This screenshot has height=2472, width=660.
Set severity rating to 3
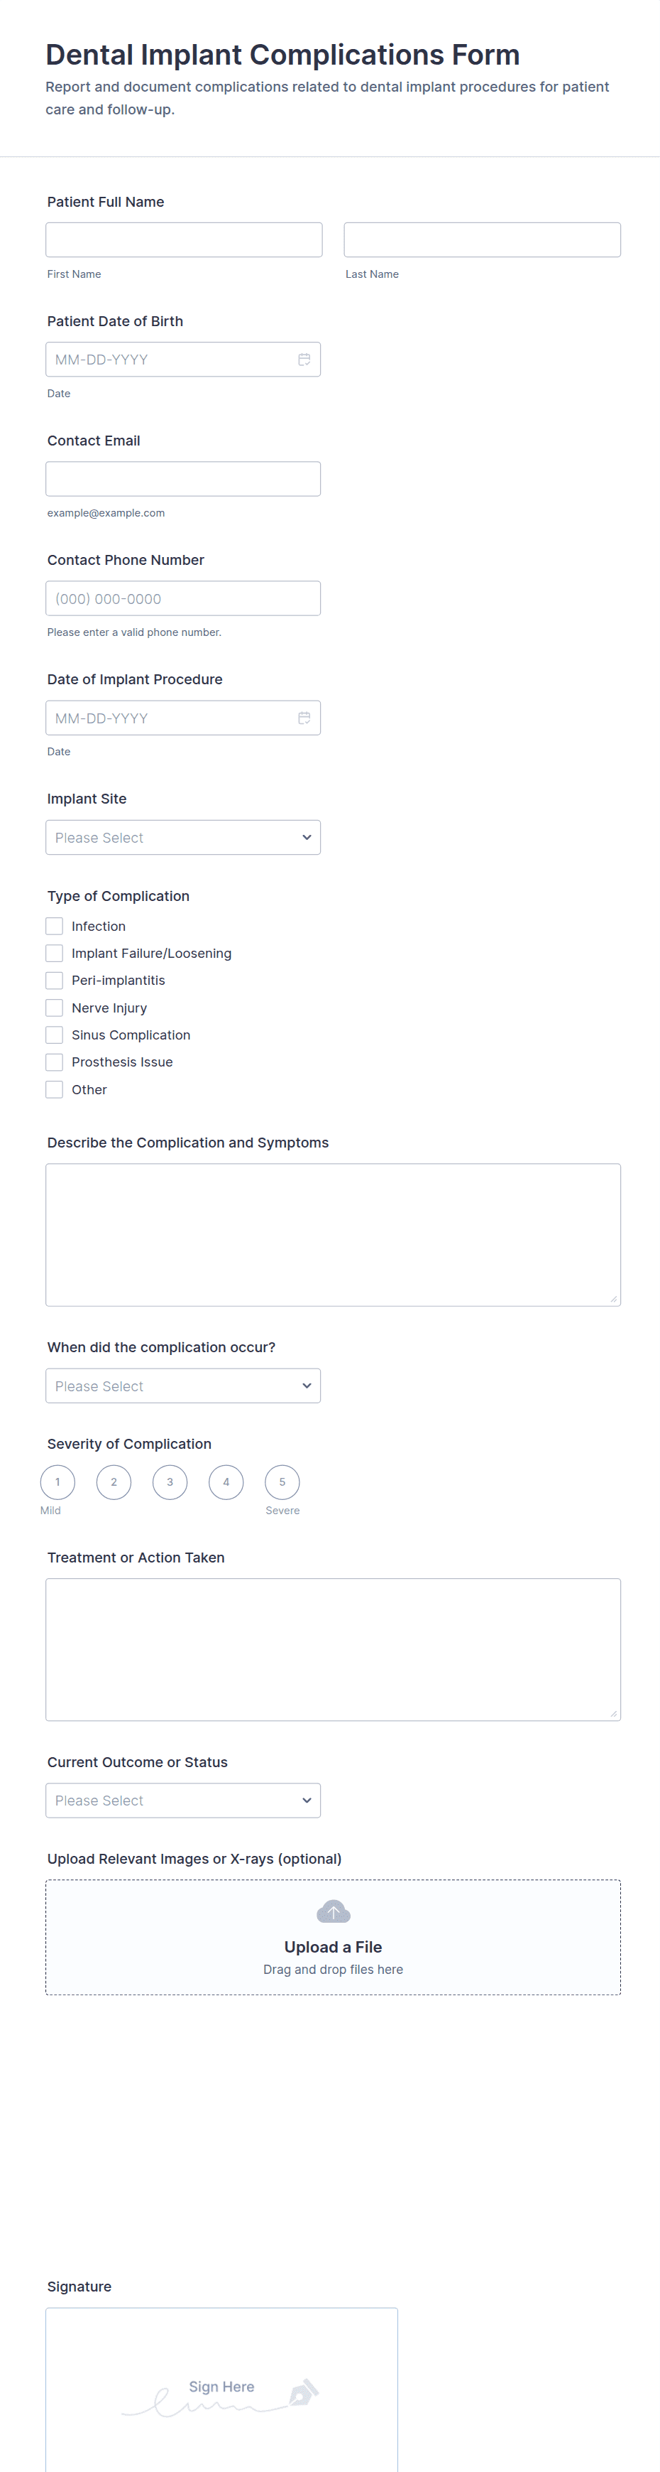170,1481
